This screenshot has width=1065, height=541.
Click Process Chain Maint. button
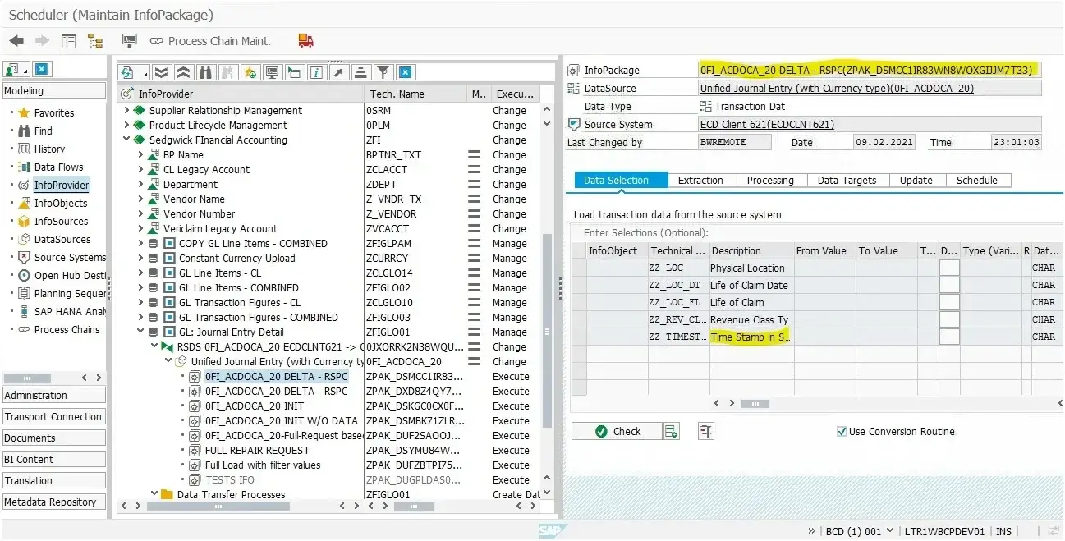click(x=209, y=40)
